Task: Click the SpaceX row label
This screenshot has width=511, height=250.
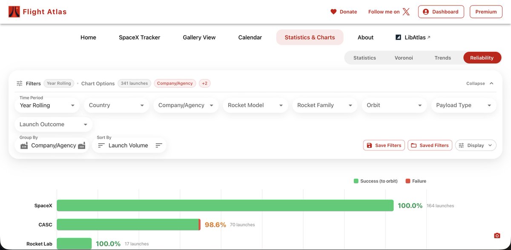Action: [43, 206]
